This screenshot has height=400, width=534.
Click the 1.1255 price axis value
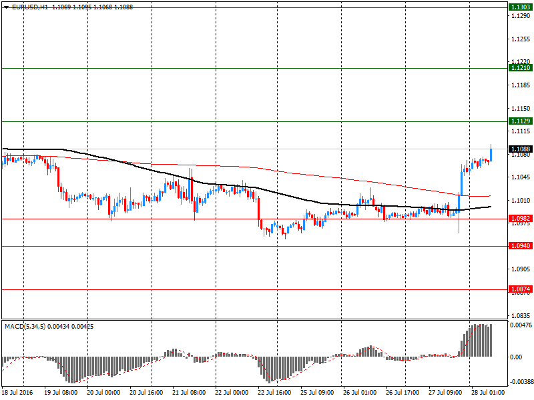coord(521,39)
